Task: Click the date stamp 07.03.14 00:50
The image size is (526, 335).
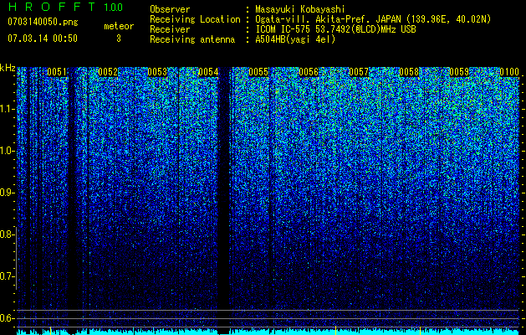Action: (x=43, y=39)
